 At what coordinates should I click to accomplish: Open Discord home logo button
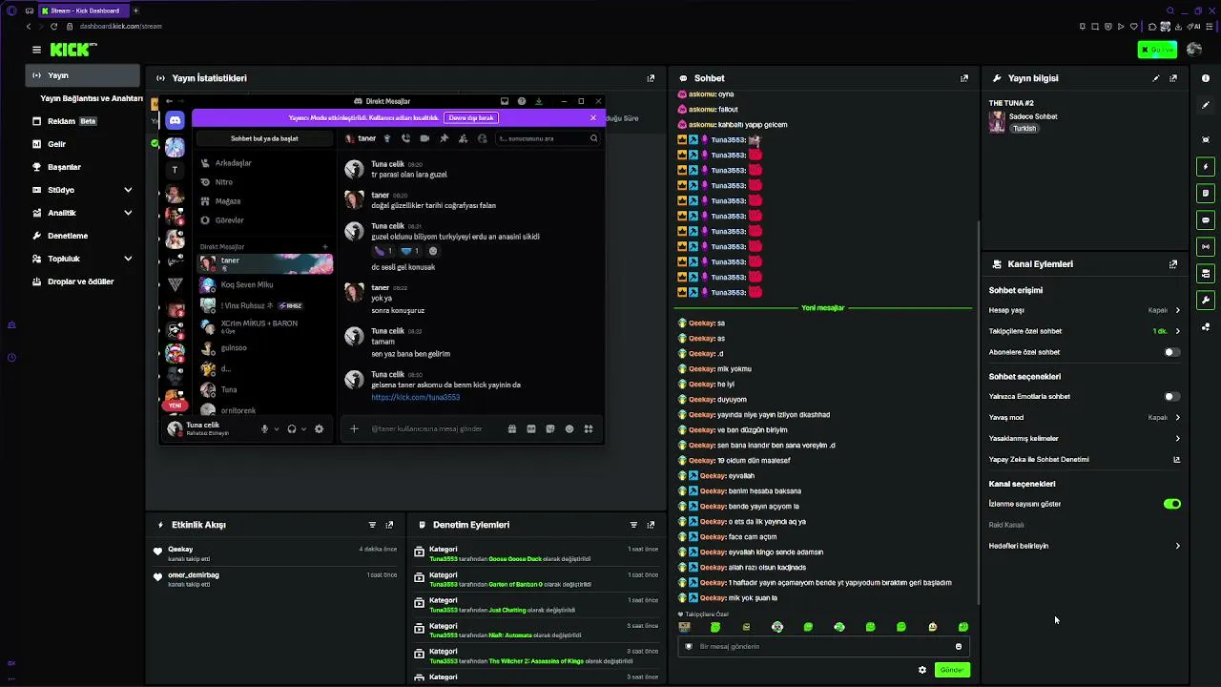[x=175, y=120]
